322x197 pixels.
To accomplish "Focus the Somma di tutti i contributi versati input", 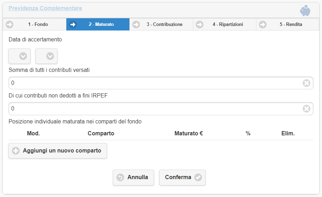I will click(154, 83).
